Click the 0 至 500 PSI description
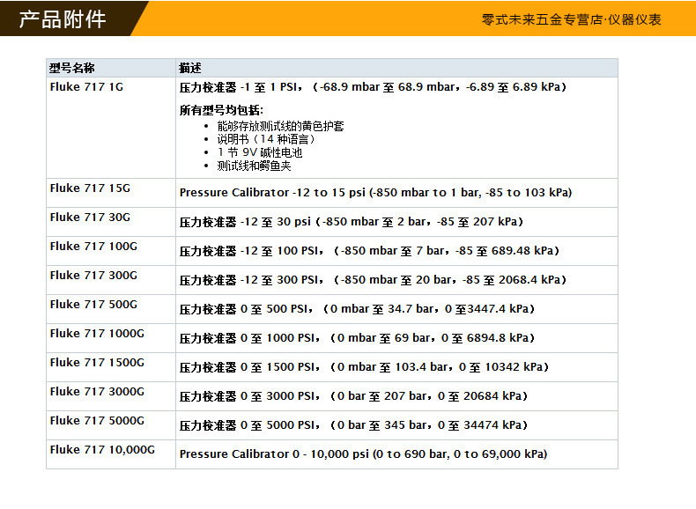This screenshot has height=509, width=696. pos(357,309)
